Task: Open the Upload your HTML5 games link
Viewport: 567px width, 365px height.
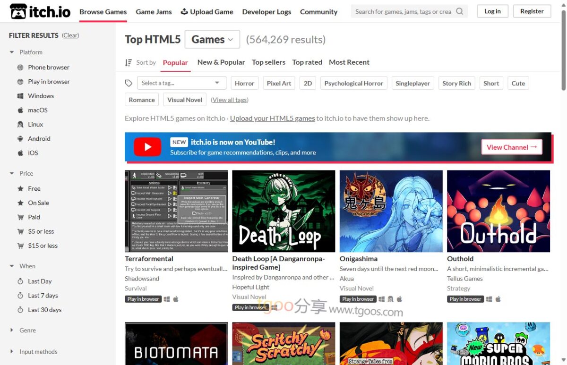Action: click(x=272, y=118)
